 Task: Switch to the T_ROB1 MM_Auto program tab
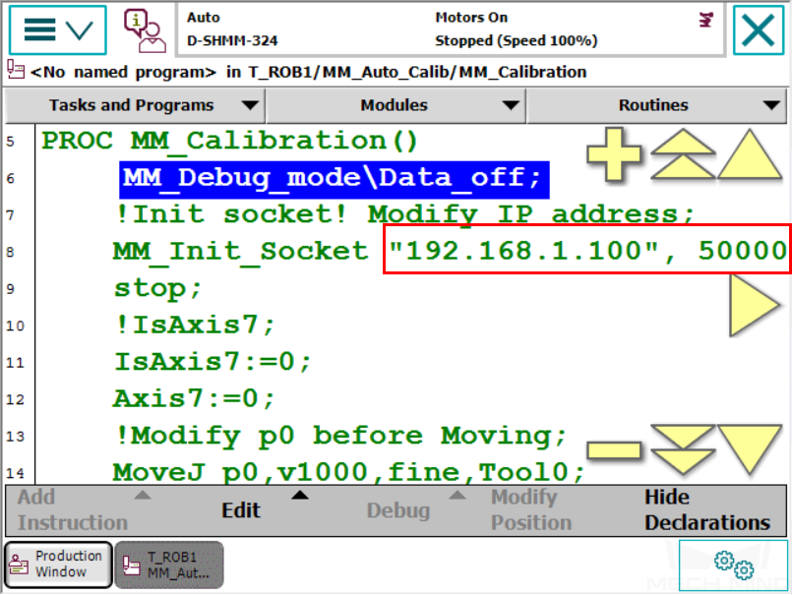(169, 565)
